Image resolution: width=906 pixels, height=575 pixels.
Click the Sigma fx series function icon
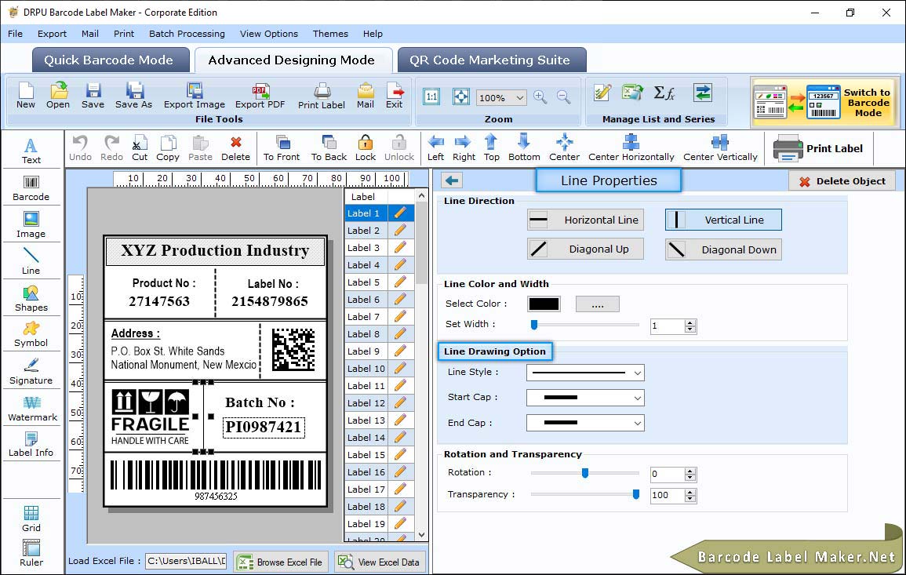tap(664, 93)
